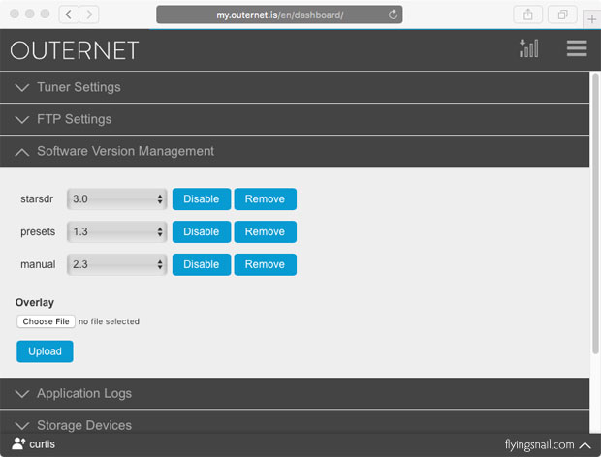Expand the FTP Settings section
Image resolution: width=601 pixels, height=457 pixels.
[x=295, y=119]
